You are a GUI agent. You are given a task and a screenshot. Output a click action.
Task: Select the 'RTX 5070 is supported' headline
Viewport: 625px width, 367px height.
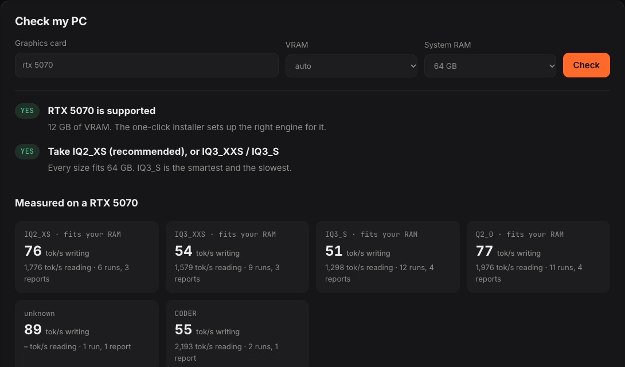(101, 111)
